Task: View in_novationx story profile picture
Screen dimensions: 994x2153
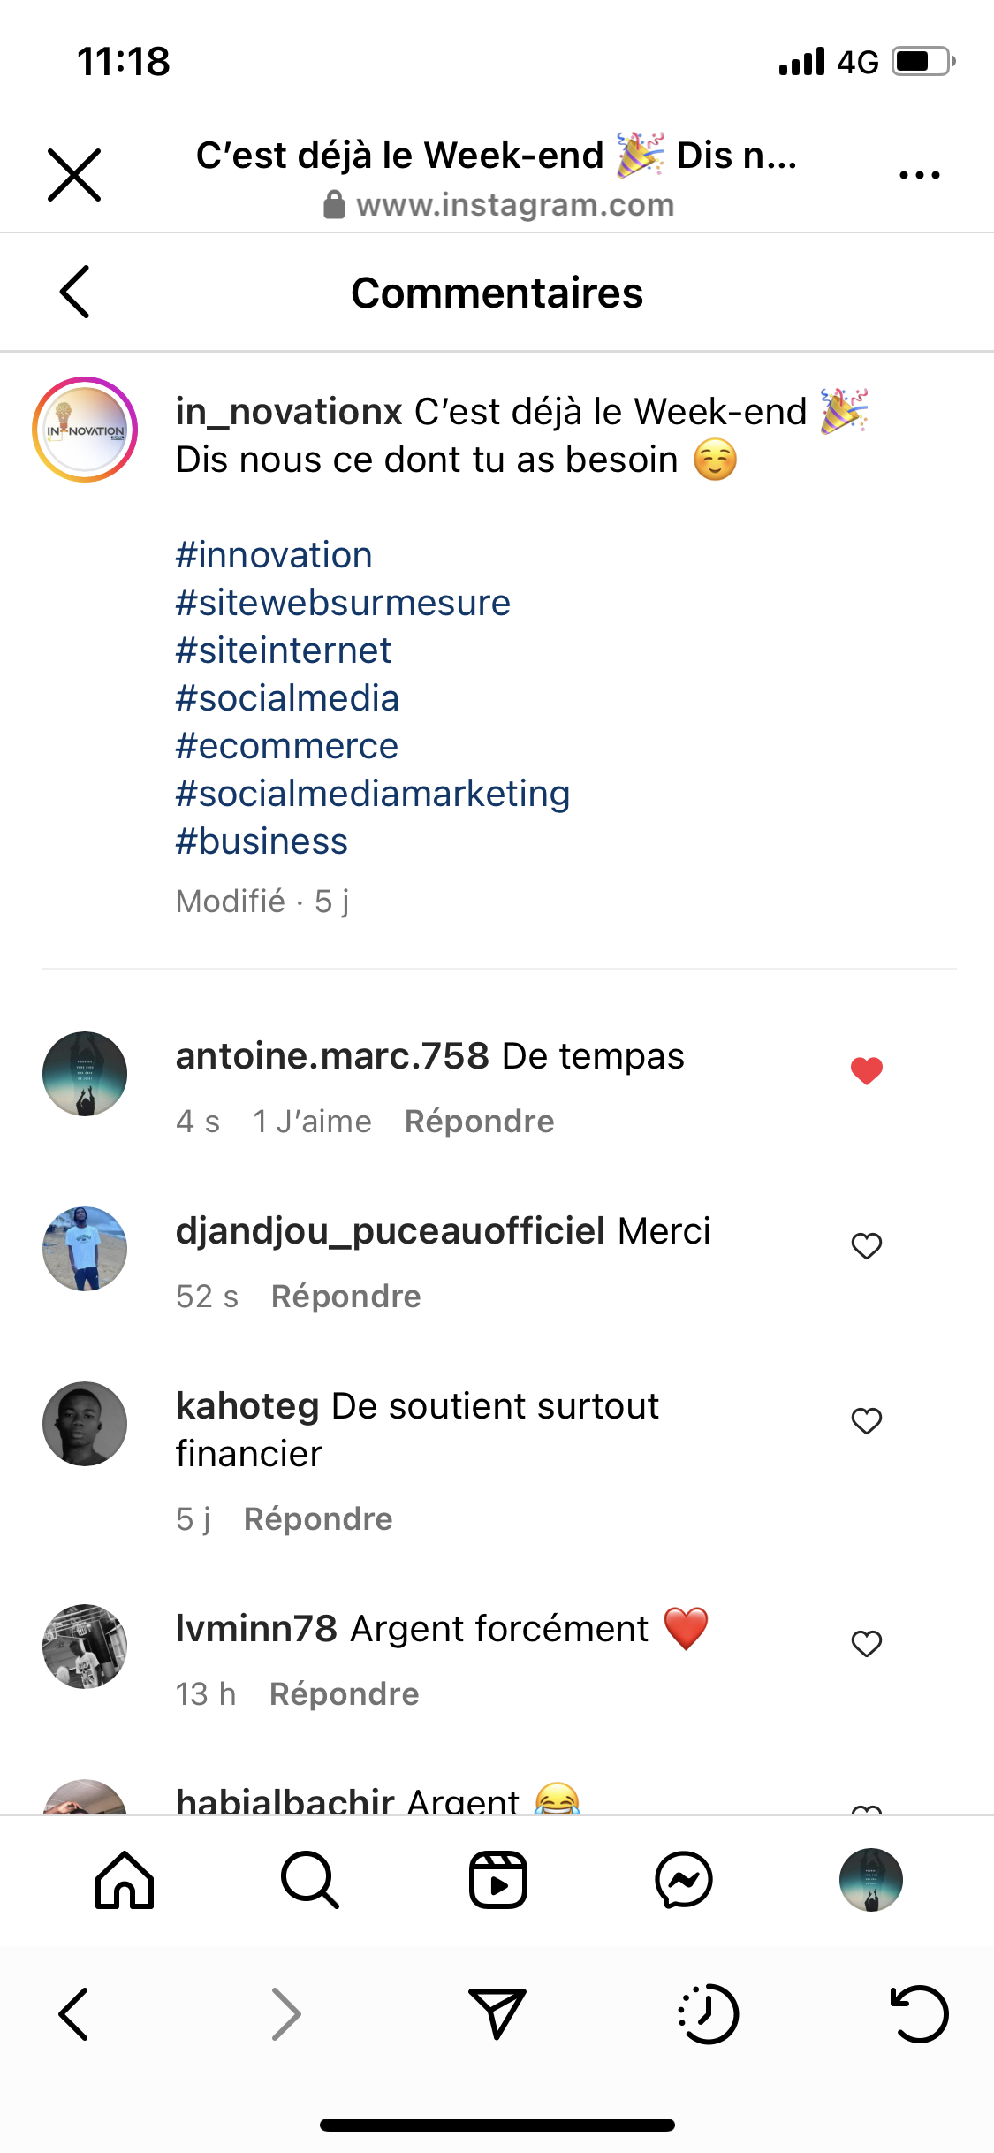Action: (x=85, y=430)
